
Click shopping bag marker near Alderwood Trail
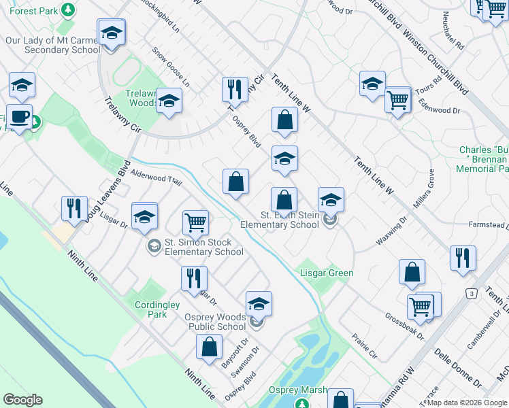pos(235,182)
